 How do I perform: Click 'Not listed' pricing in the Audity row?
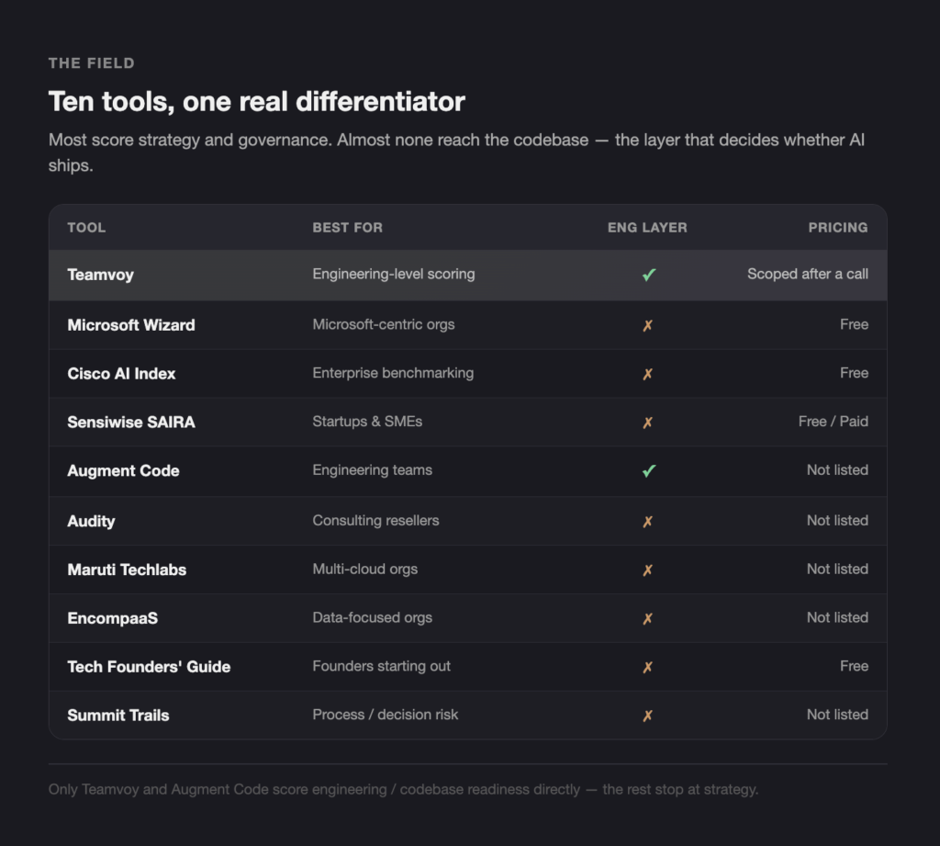click(837, 521)
